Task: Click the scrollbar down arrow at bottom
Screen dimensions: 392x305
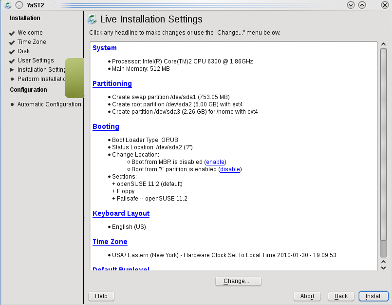Action: (x=383, y=268)
